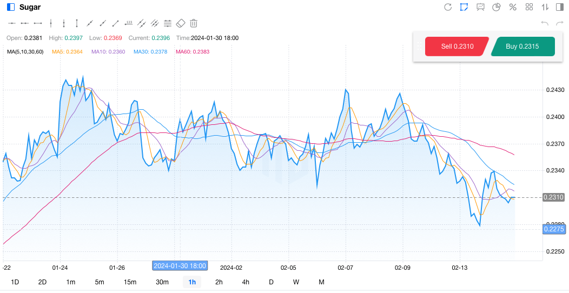Image resolution: width=569 pixels, height=293 pixels.
Task: Click the pie chart icon
Action: coord(497,7)
